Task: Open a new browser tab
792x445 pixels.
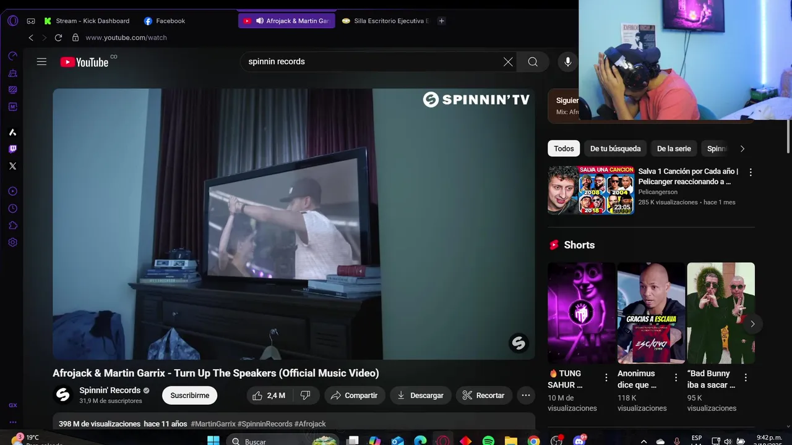Action: (441, 21)
